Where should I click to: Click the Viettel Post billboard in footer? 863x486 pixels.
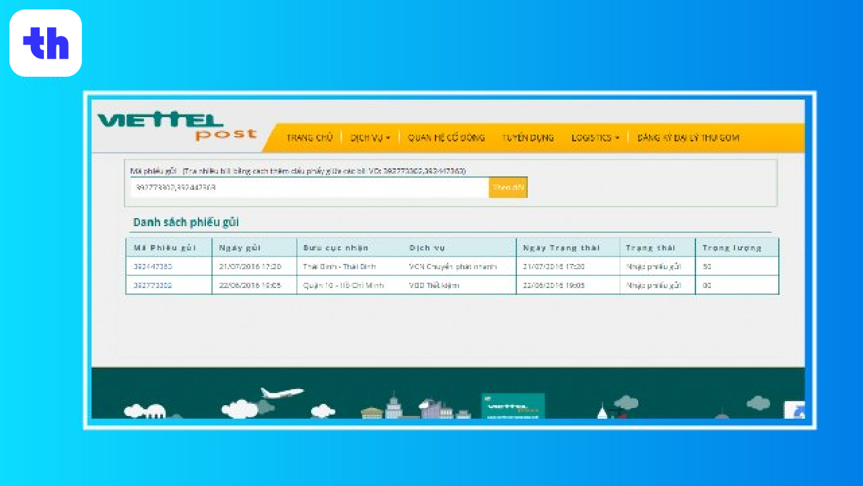tap(513, 406)
